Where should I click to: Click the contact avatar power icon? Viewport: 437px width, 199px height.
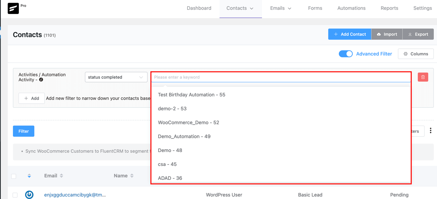(29, 194)
